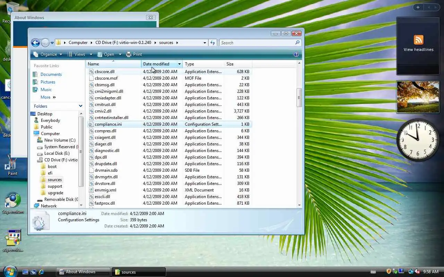
Task: Click the Explorer Forward arrow button
Action: [45, 43]
